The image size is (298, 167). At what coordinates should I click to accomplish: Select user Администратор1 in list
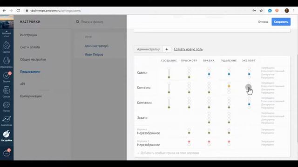click(x=96, y=46)
